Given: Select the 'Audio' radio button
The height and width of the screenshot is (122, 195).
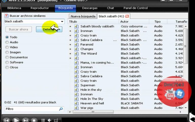Looking at the screenshot, I should 7,42.
